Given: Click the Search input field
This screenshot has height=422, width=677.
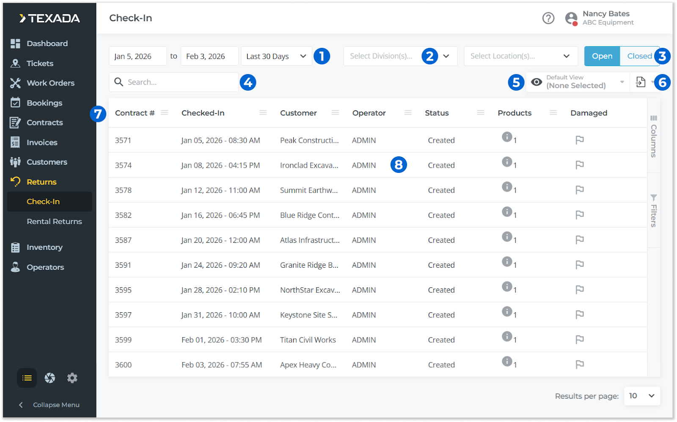Looking at the screenshot, I should (174, 82).
